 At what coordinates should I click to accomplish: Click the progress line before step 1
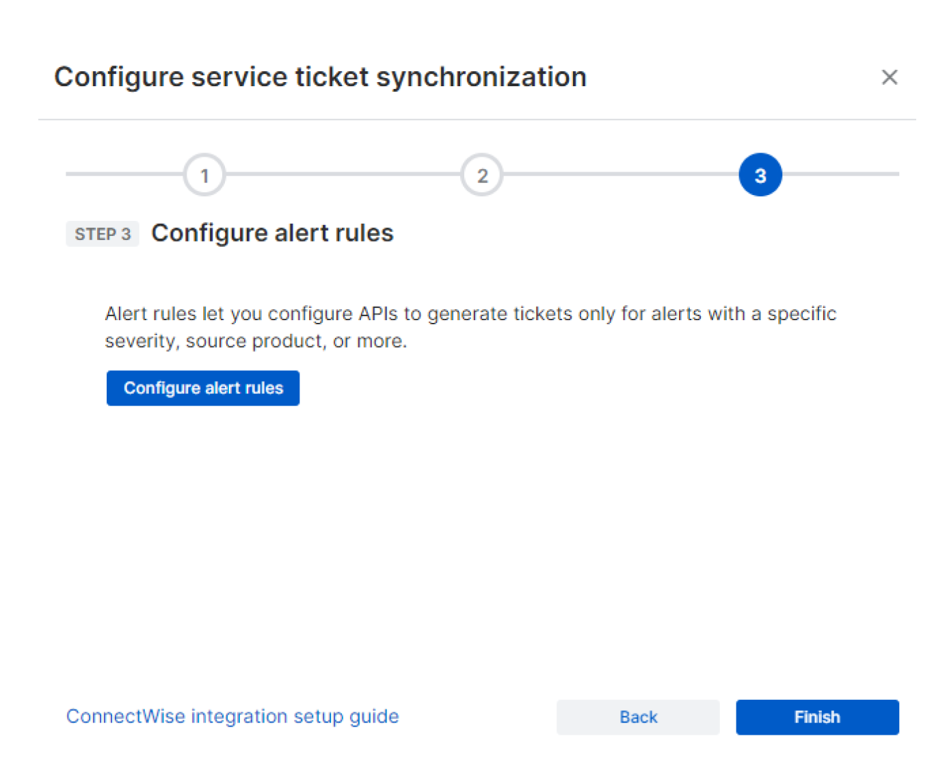pos(123,174)
